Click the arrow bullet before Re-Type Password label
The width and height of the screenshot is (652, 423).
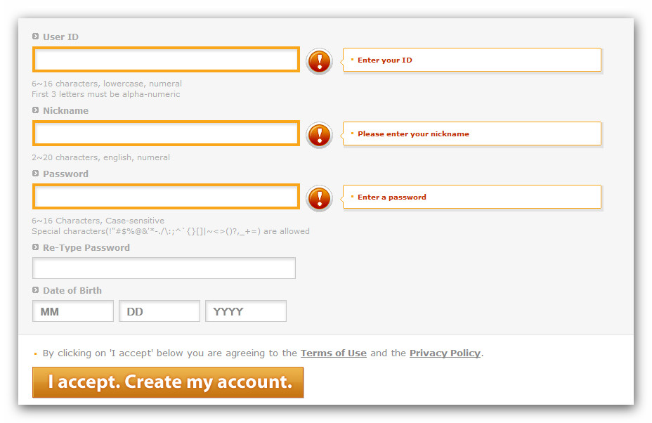[x=36, y=247]
